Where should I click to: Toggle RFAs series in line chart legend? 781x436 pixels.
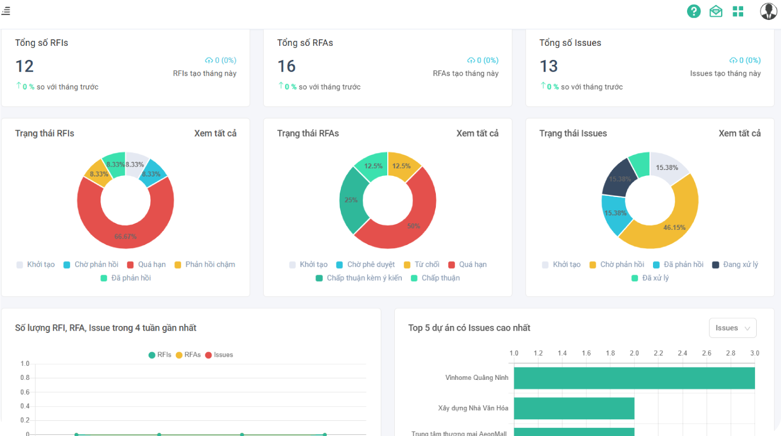coord(188,355)
